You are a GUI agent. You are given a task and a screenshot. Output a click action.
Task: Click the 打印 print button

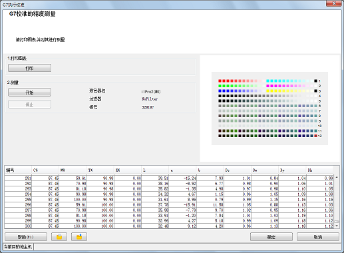[x=29, y=68]
